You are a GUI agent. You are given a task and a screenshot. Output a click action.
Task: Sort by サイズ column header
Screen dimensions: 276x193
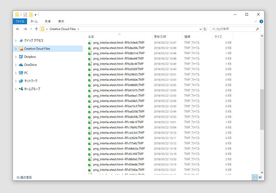pyautogui.click(x=218, y=37)
